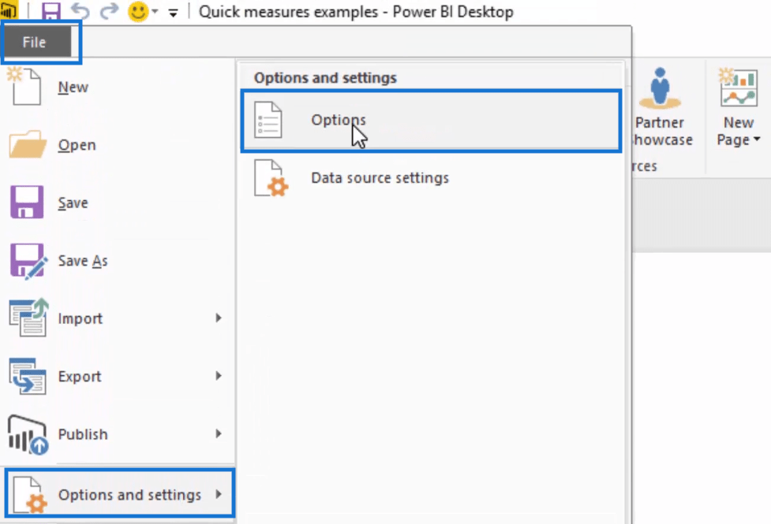Click the Save icon in title bar
This screenshot has height=524, width=771.
point(51,11)
